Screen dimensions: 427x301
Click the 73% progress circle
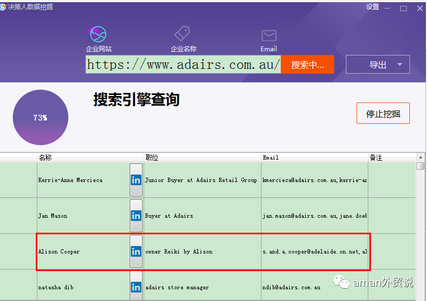click(x=41, y=117)
